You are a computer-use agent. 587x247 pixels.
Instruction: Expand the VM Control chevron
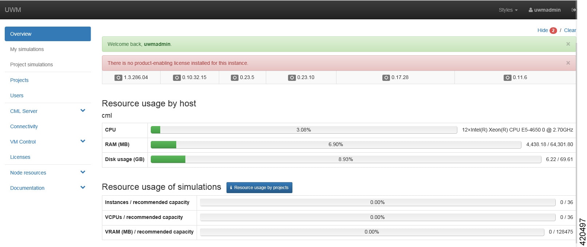click(x=83, y=141)
